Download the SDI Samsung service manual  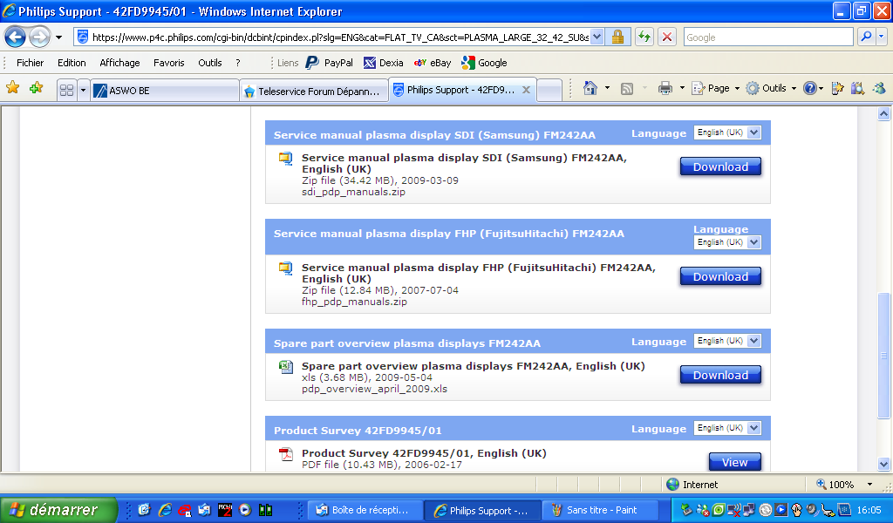[720, 166]
